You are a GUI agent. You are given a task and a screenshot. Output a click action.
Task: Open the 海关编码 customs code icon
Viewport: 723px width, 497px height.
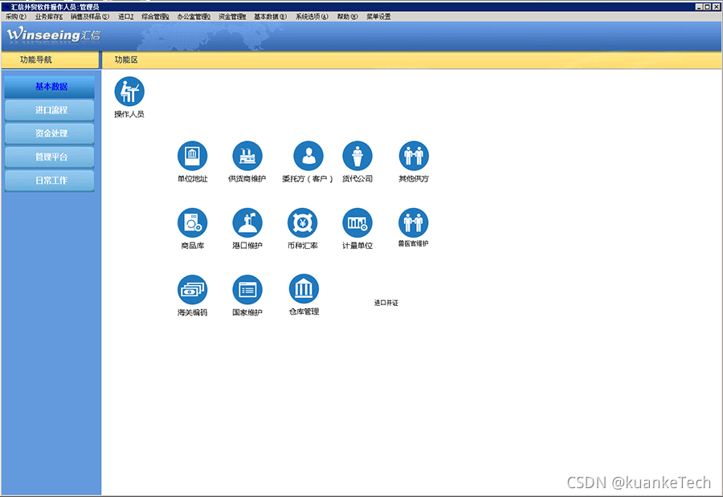pos(192,290)
